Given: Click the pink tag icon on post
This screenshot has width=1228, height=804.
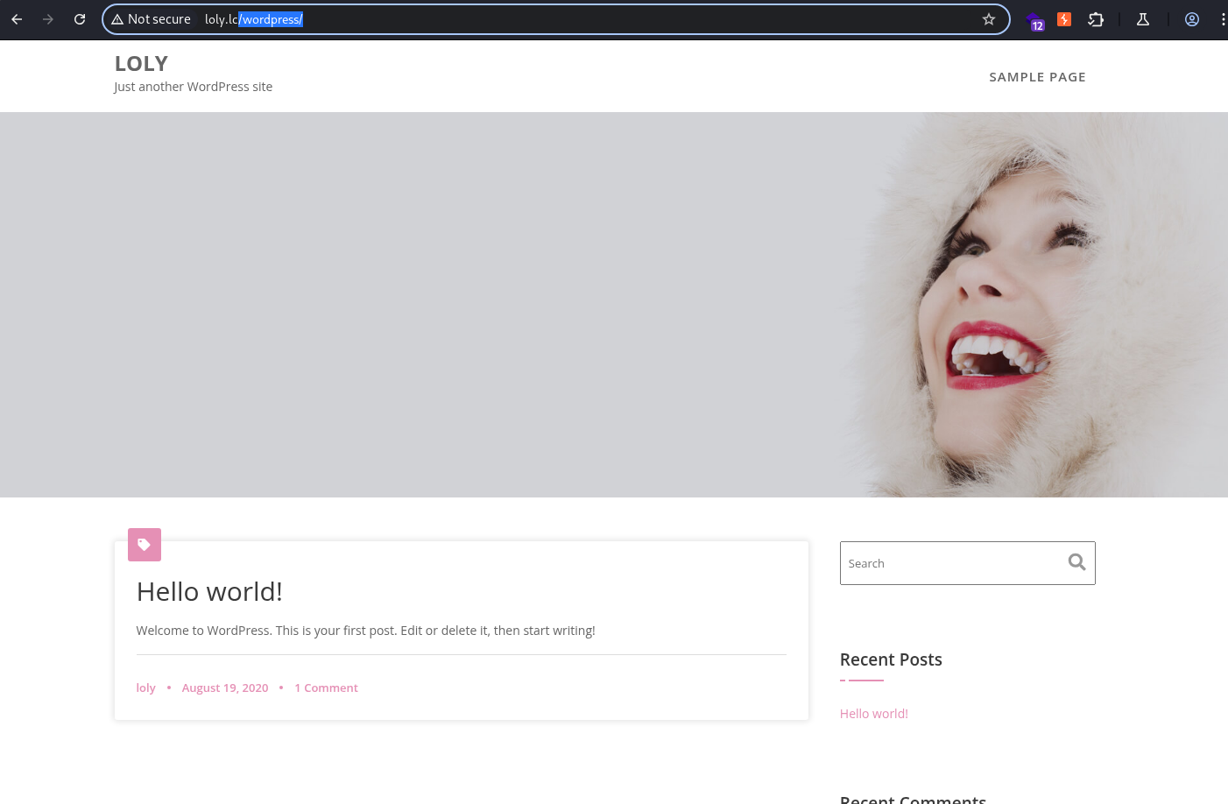Looking at the screenshot, I should [x=145, y=545].
